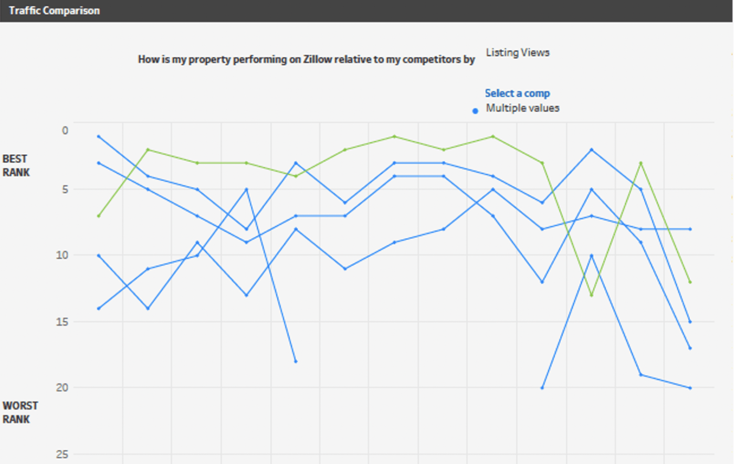Screen dimensions: 735x464
Task: Click the blue dot beside Multiple values
Action: (475, 111)
